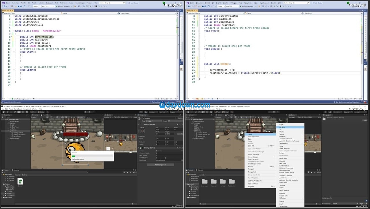Click the Hierarchy plus button in left Unity window
This screenshot has height=209, width=370.
pos(3,117)
